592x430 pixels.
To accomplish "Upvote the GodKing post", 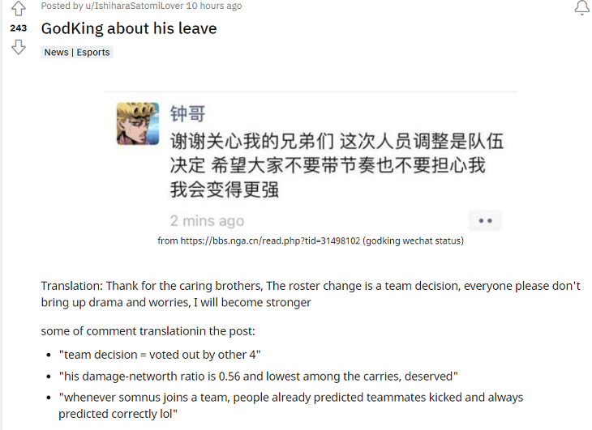I will (x=18, y=8).
